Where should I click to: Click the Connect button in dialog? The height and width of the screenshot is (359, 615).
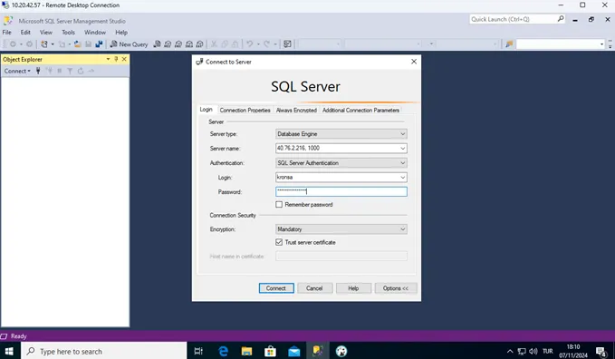tap(276, 288)
